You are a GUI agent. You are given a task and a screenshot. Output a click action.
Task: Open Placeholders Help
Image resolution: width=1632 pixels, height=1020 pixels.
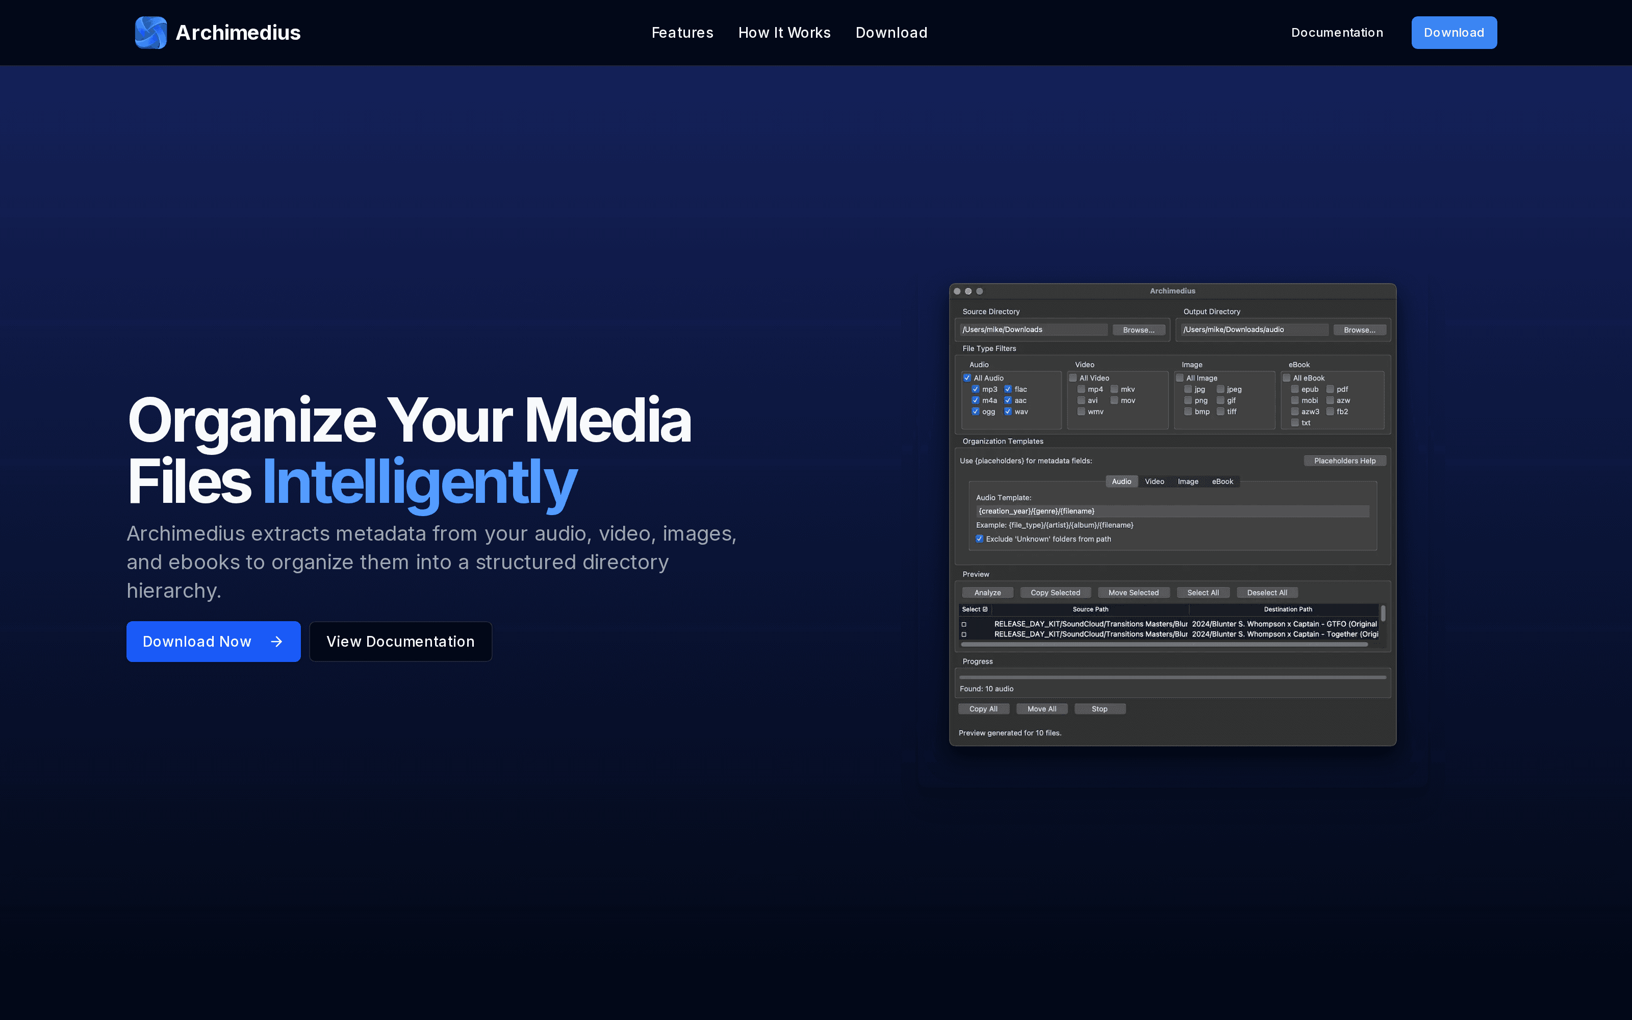[1345, 461]
